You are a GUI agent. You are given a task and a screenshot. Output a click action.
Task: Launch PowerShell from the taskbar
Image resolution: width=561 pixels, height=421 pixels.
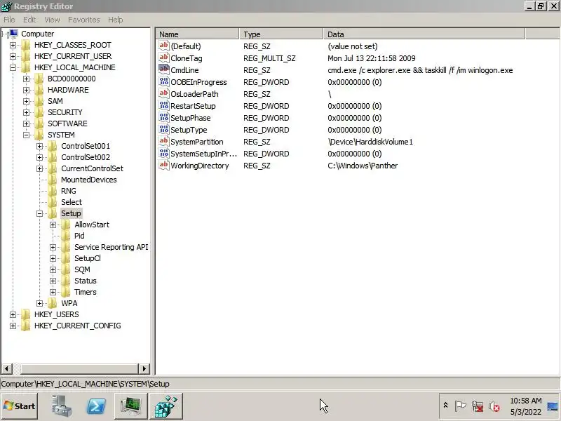(x=96, y=406)
